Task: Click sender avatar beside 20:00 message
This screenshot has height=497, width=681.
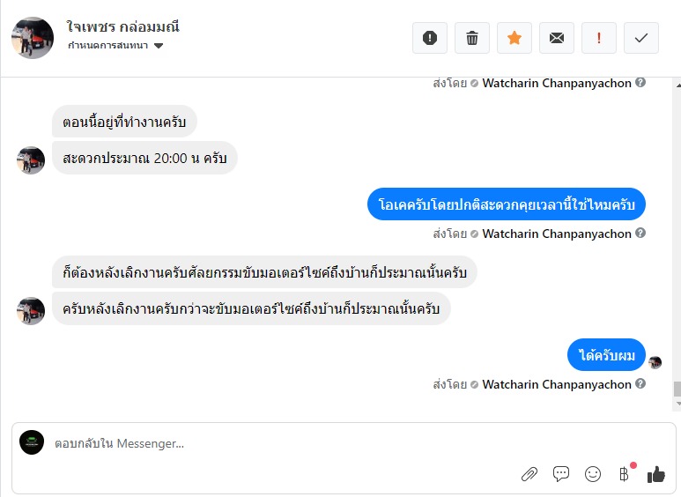Action: tap(31, 160)
